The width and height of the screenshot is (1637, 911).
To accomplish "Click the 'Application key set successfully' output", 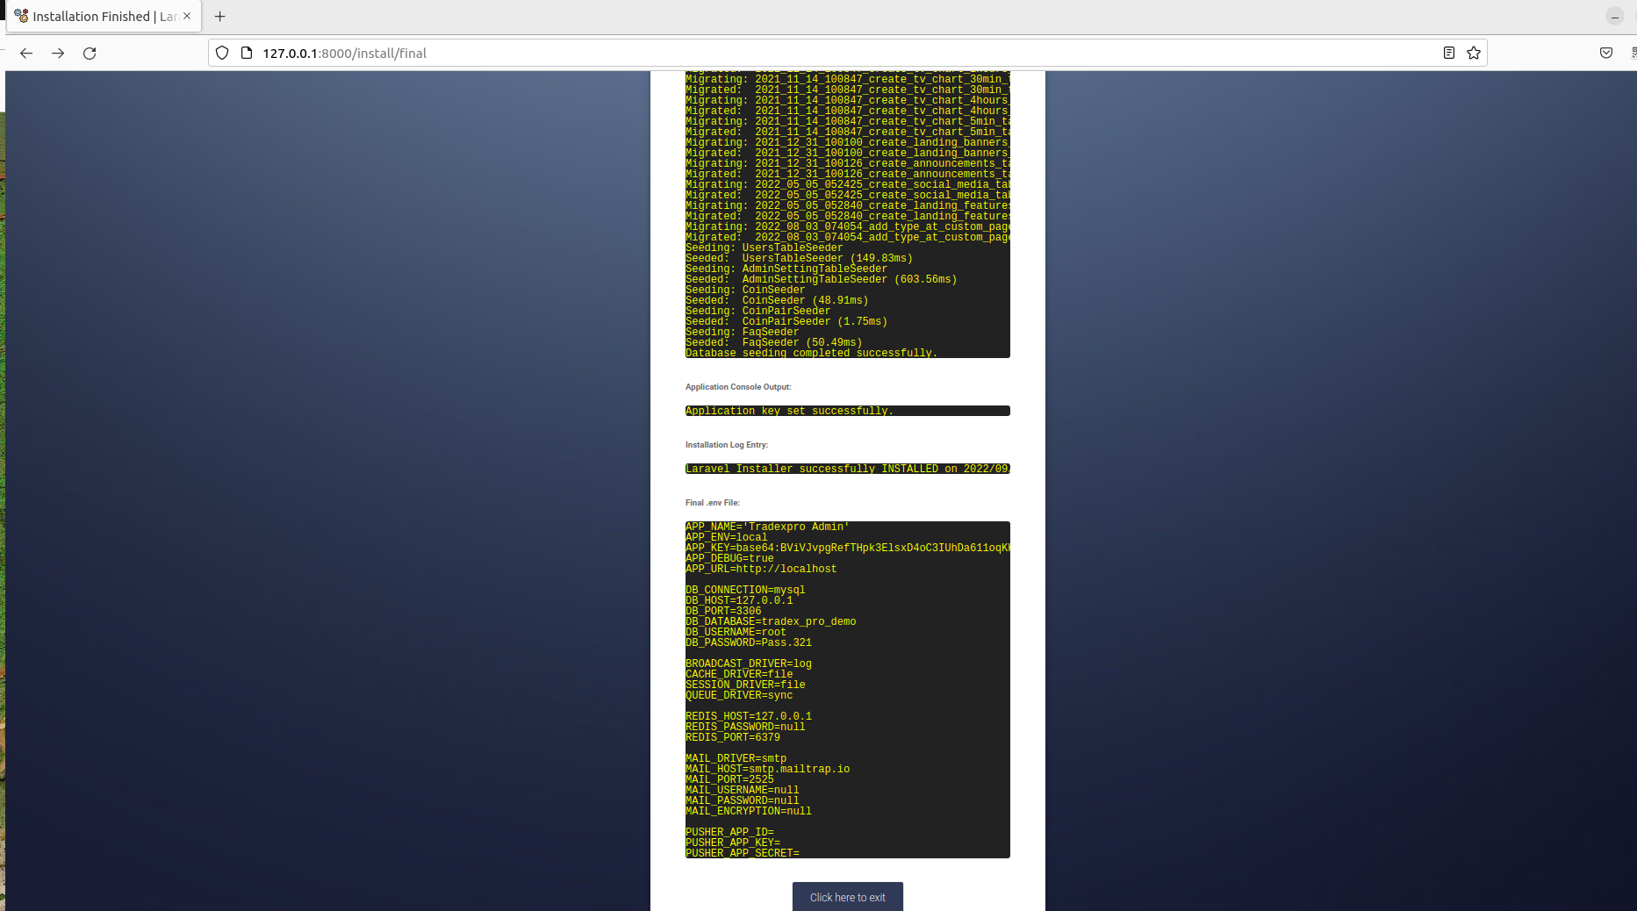I will [788, 411].
